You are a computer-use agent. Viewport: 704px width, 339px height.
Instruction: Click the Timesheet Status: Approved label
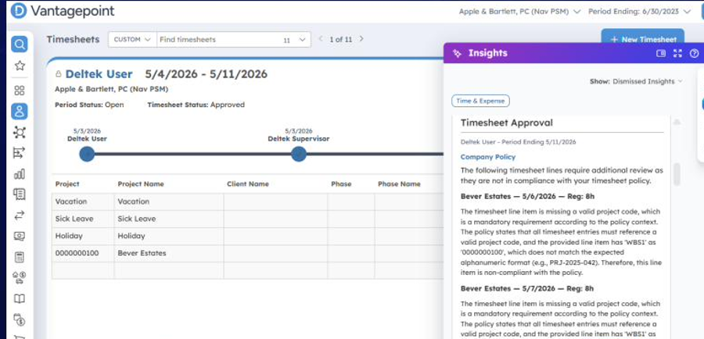coord(196,105)
